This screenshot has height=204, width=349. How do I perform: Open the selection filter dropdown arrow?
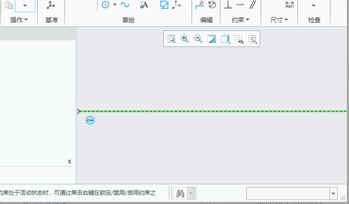(333, 193)
